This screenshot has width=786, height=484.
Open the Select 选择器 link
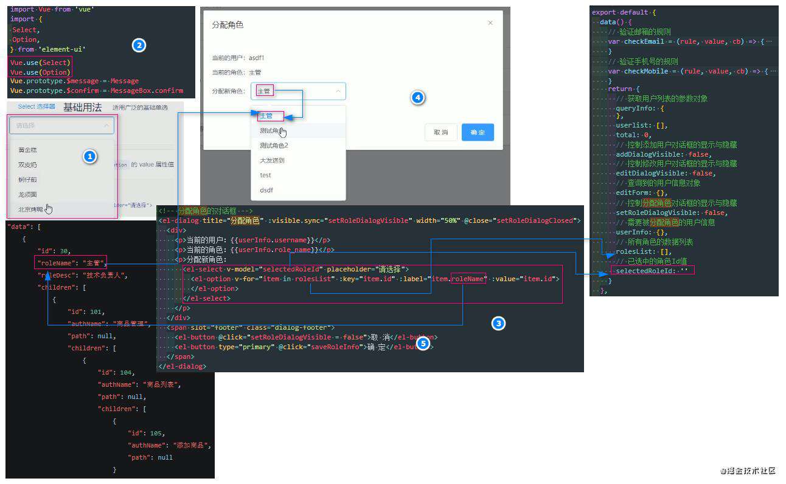(x=37, y=107)
